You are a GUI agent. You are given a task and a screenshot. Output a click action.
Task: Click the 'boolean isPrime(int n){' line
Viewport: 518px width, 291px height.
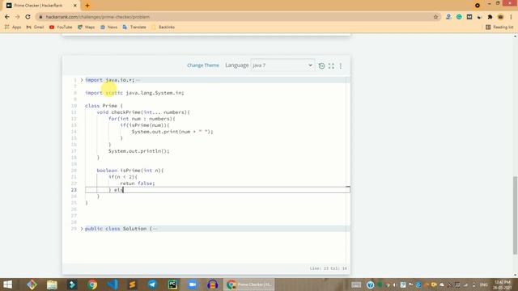[130, 171]
